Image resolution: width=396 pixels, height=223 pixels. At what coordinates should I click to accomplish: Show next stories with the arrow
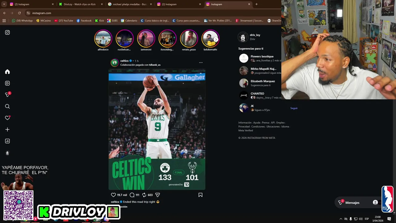point(216,39)
